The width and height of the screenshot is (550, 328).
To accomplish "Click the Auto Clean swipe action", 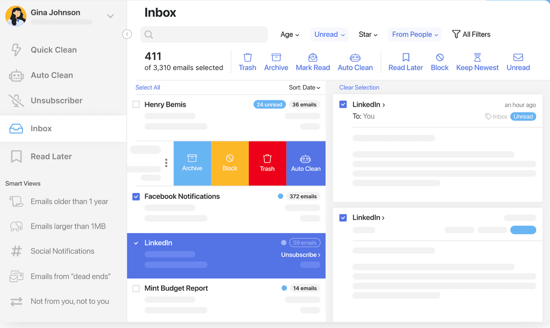I will (x=306, y=163).
